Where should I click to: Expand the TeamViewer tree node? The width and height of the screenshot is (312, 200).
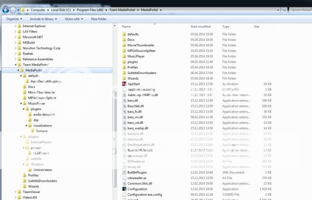16,192
